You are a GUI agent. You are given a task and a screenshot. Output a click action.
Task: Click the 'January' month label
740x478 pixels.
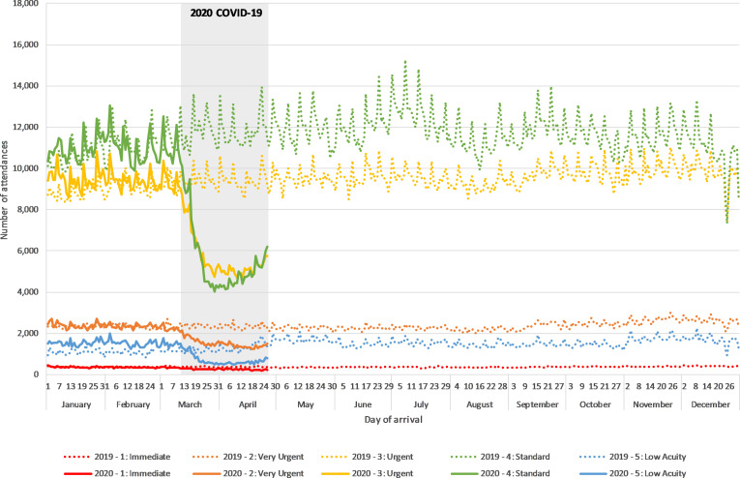[x=76, y=404]
